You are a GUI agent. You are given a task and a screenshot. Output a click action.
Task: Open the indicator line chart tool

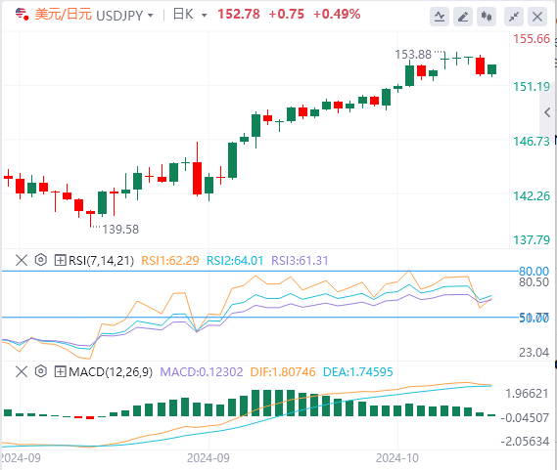(440, 17)
